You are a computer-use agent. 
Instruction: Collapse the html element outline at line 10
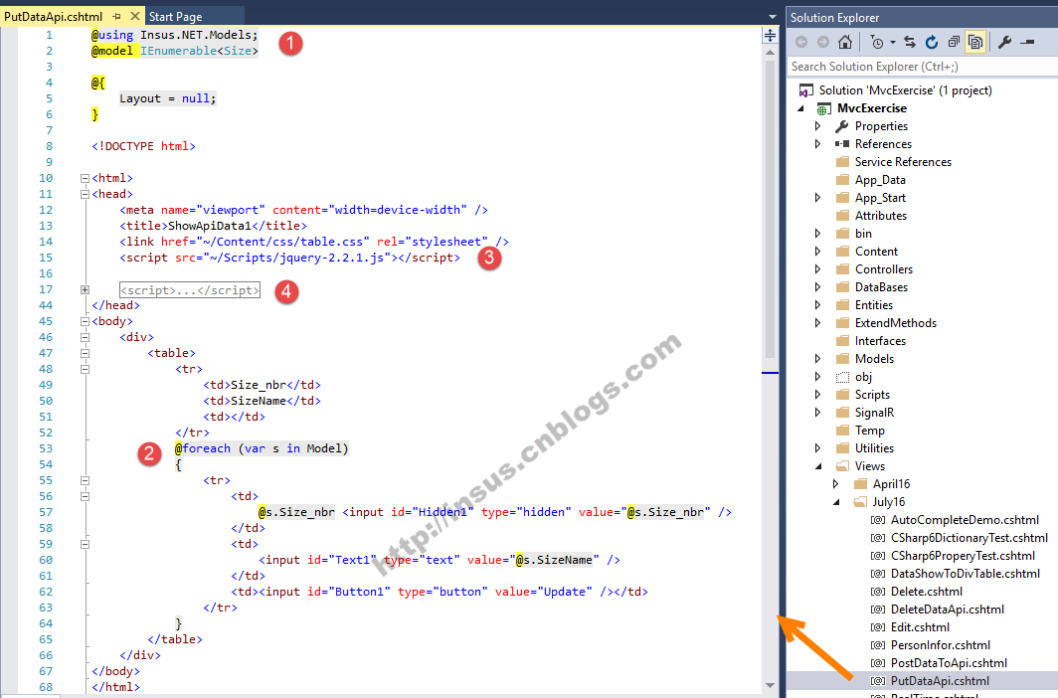click(x=86, y=179)
